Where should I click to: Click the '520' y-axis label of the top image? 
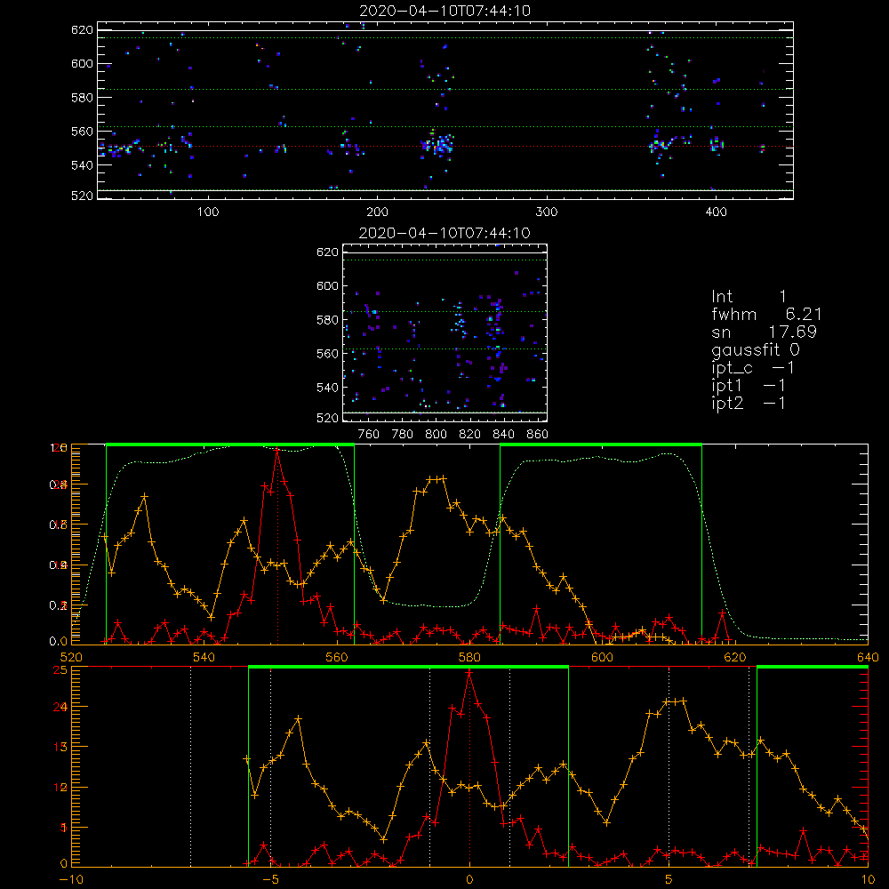pyautogui.click(x=82, y=196)
